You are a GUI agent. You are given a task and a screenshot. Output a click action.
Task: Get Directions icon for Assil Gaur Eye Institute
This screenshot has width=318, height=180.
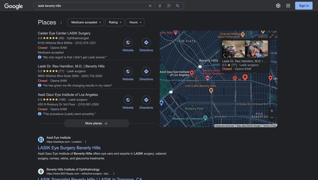pyautogui.click(x=146, y=100)
